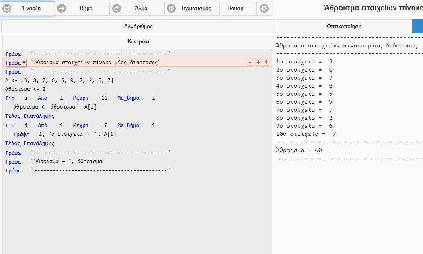Select the line άθροισμα <- 0
Image resolution: width=423 pixels, height=254 pixels.
click(x=25, y=89)
